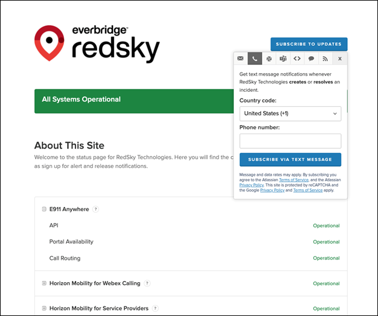
Task: Expand Horizon Mobility for Service Providers group
Action: click(x=44, y=308)
